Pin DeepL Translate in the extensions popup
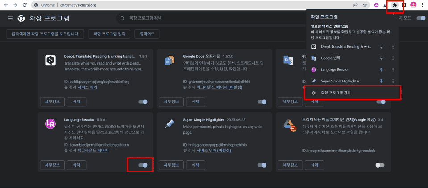This screenshot has width=428, height=188. (x=382, y=47)
